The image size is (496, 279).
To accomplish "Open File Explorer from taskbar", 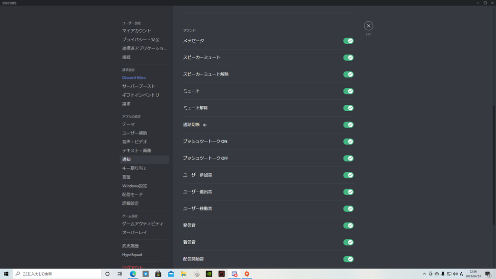I will coord(184,274).
